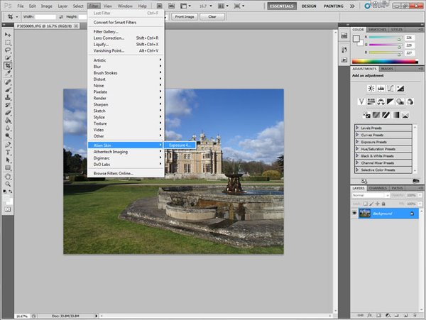Add a Curves adjustment from icons

pyautogui.click(x=390, y=88)
